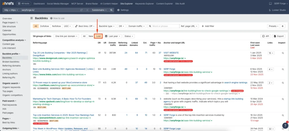289x131 pixels.
Task: Inspect the cartflows row magnifier icon
Action: pyautogui.click(x=283, y=83)
